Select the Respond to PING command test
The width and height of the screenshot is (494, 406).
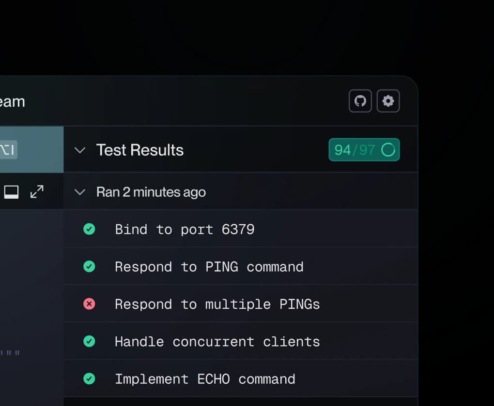pos(209,267)
